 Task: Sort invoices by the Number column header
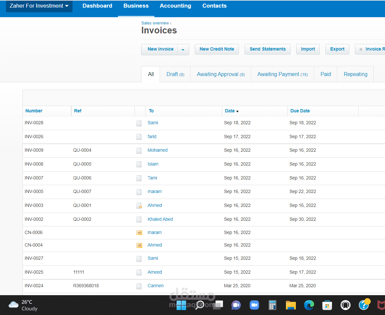coord(34,111)
